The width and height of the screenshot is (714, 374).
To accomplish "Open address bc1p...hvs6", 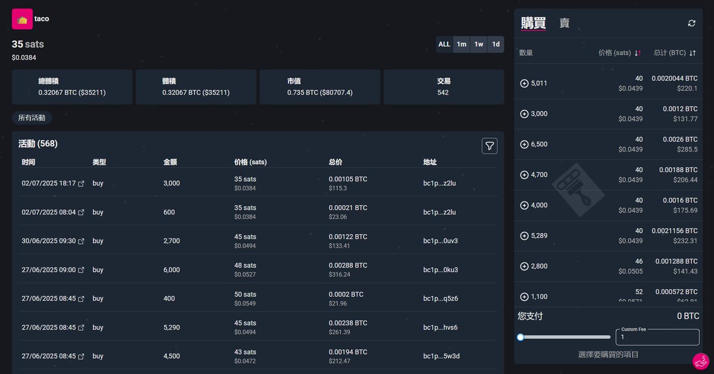I will [x=440, y=328].
